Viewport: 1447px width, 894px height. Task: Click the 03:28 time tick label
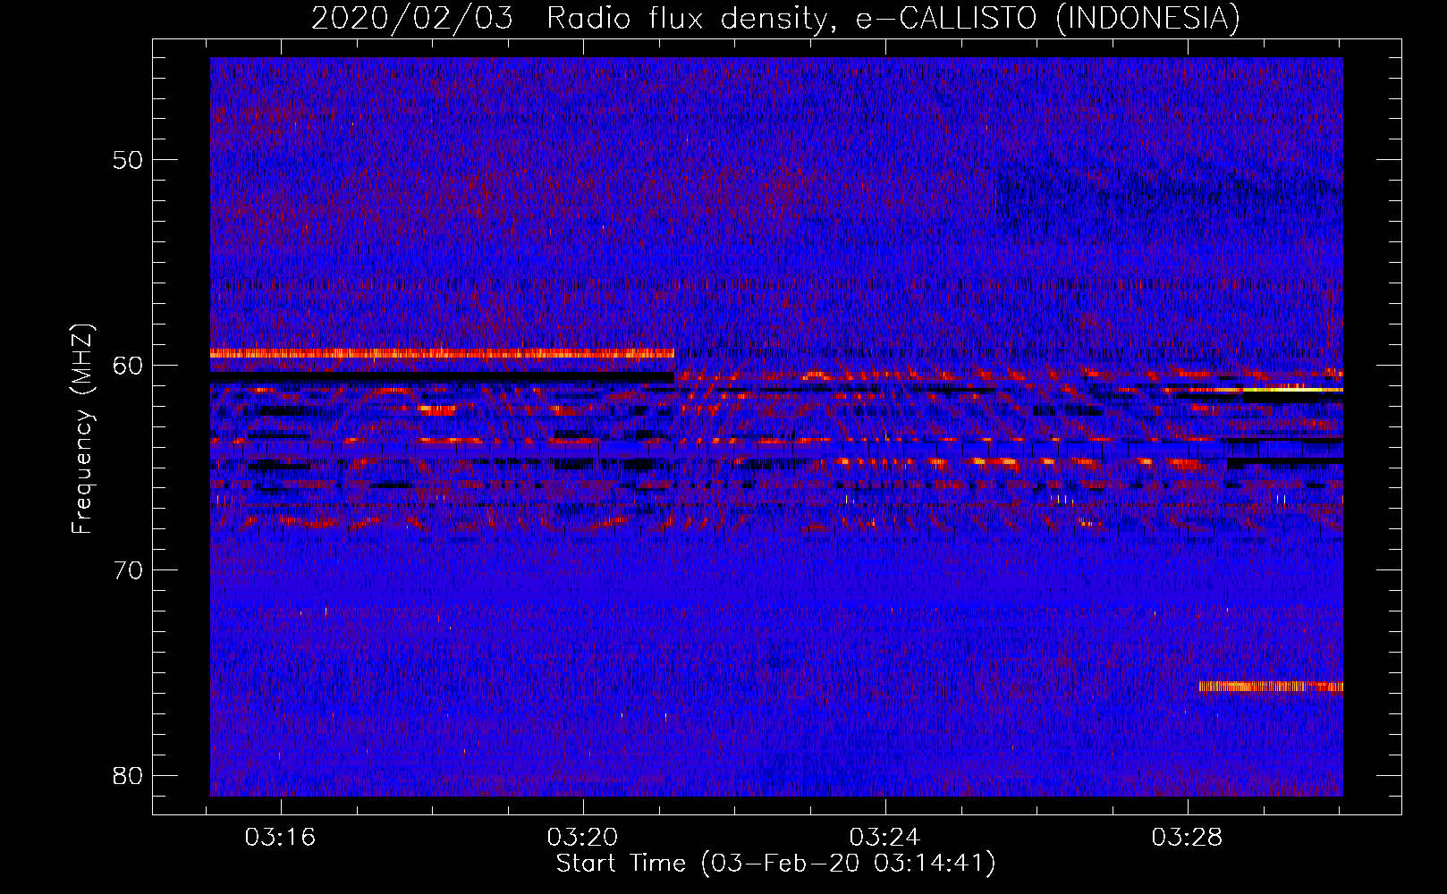tap(1187, 838)
